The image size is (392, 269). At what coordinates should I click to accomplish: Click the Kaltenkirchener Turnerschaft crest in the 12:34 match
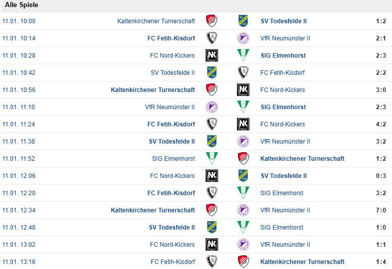(x=212, y=210)
